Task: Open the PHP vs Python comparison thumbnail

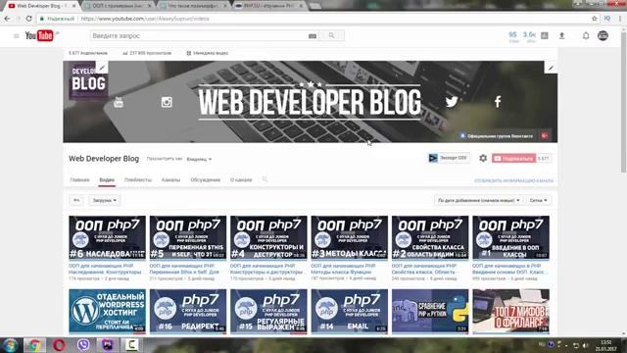Action: [430, 312]
